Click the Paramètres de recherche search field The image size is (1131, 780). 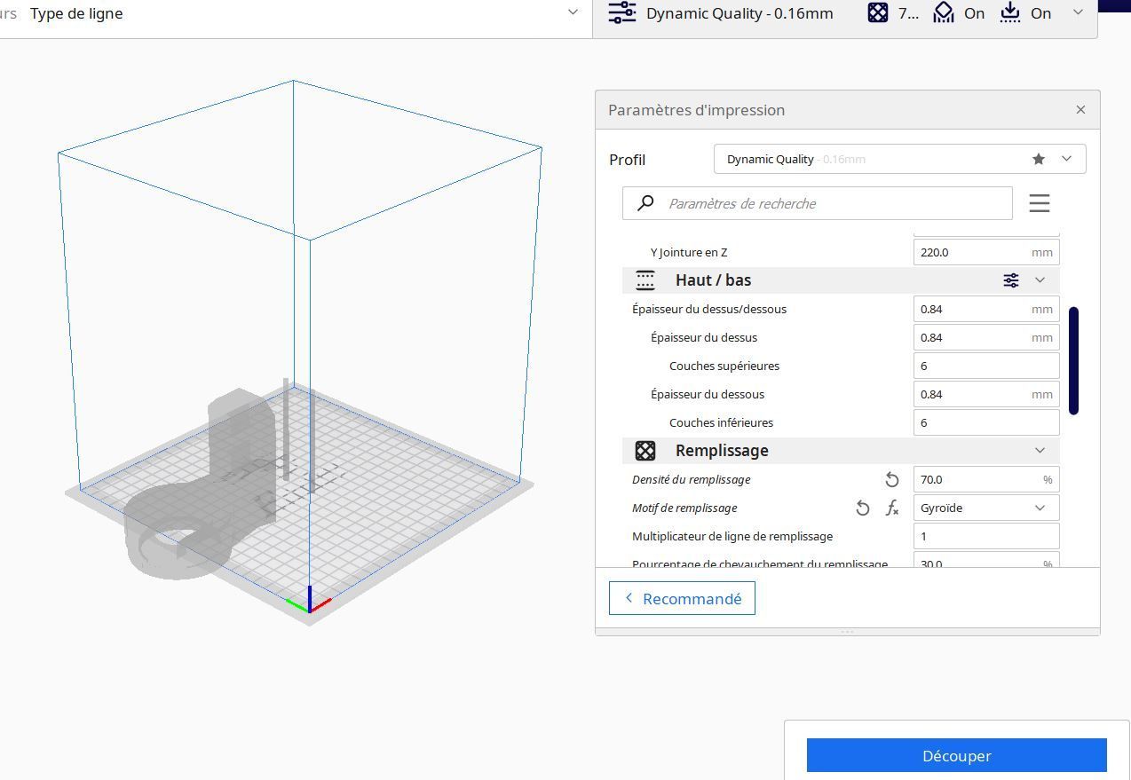[817, 203]
